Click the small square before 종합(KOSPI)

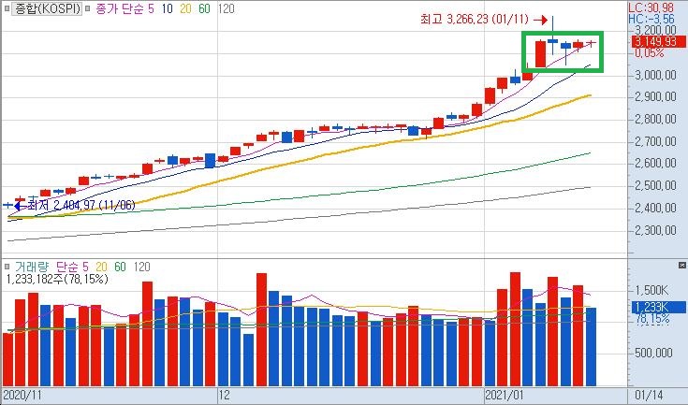(7, 8)
